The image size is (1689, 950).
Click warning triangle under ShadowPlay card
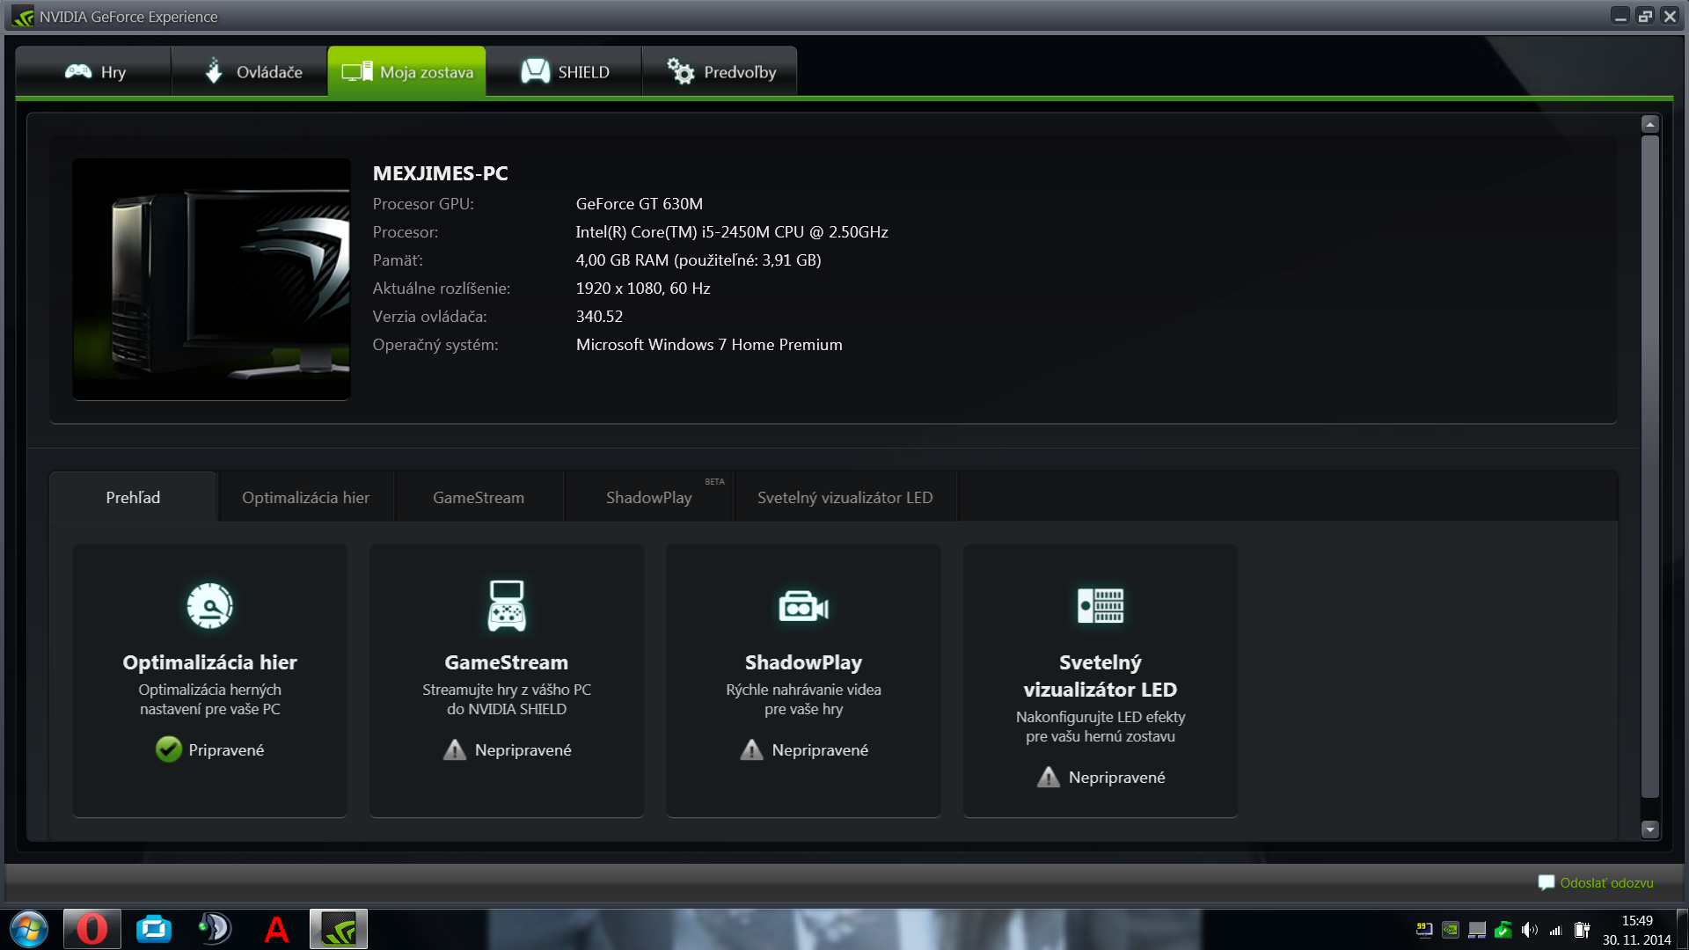coord(751,749)
